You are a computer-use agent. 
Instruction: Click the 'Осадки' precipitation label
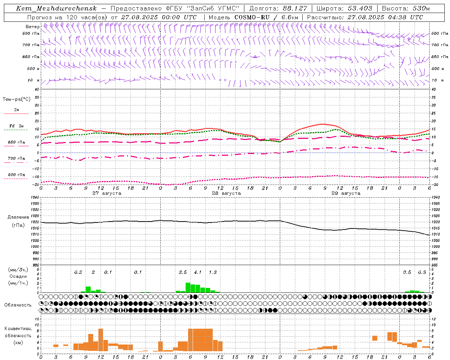click(18, 276)
